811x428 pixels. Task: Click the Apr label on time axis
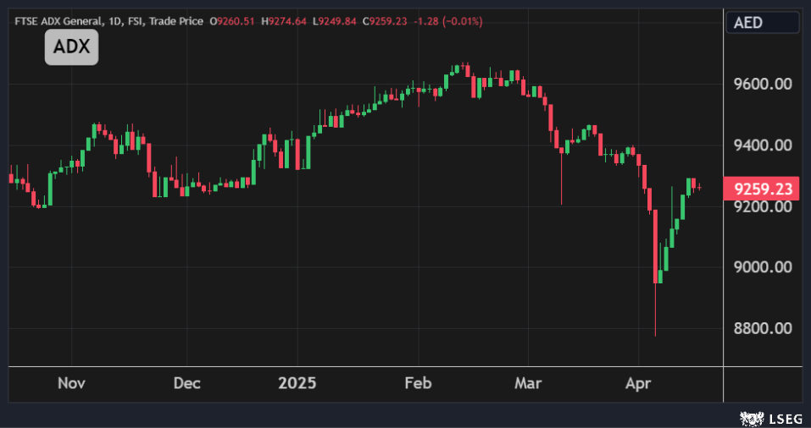click(x=637, y=383)
